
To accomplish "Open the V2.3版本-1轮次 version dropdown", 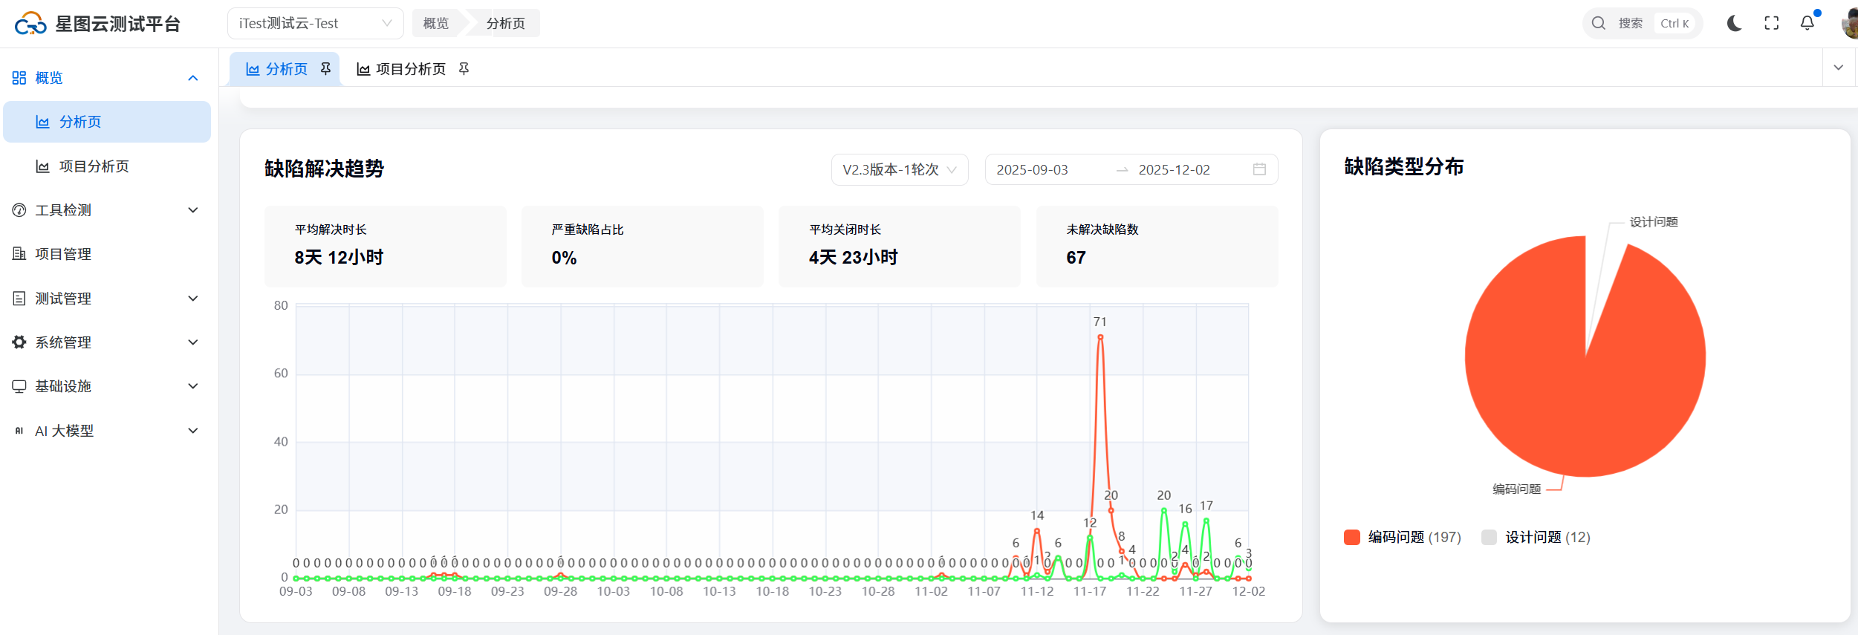I will (x=899, y=169).
